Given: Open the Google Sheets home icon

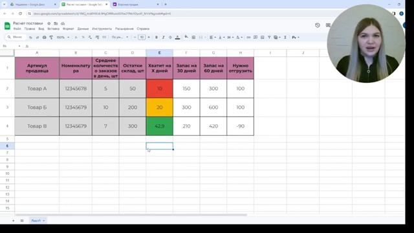Looking at the screenshot, I should pos(7,26).
